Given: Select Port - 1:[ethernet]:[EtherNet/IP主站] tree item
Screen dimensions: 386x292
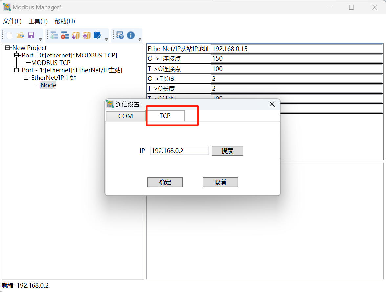Looking at the screenshot, I should pos(72,70).
